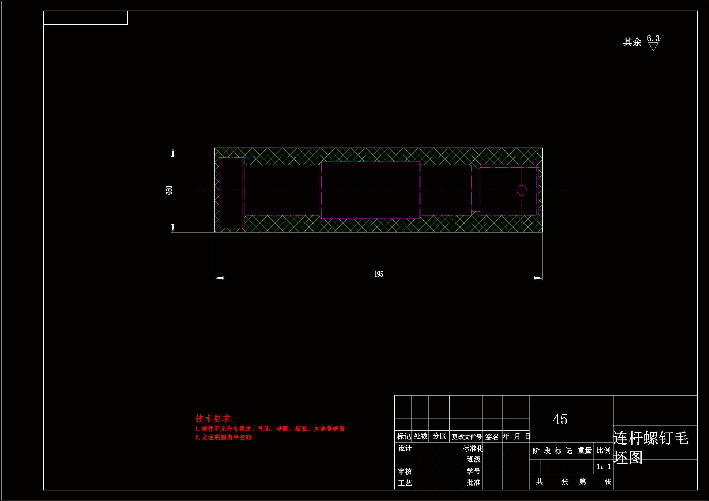The image size is (709, 501).
Task: Click the 195 dimension text
Action: (x=378, y=274)
